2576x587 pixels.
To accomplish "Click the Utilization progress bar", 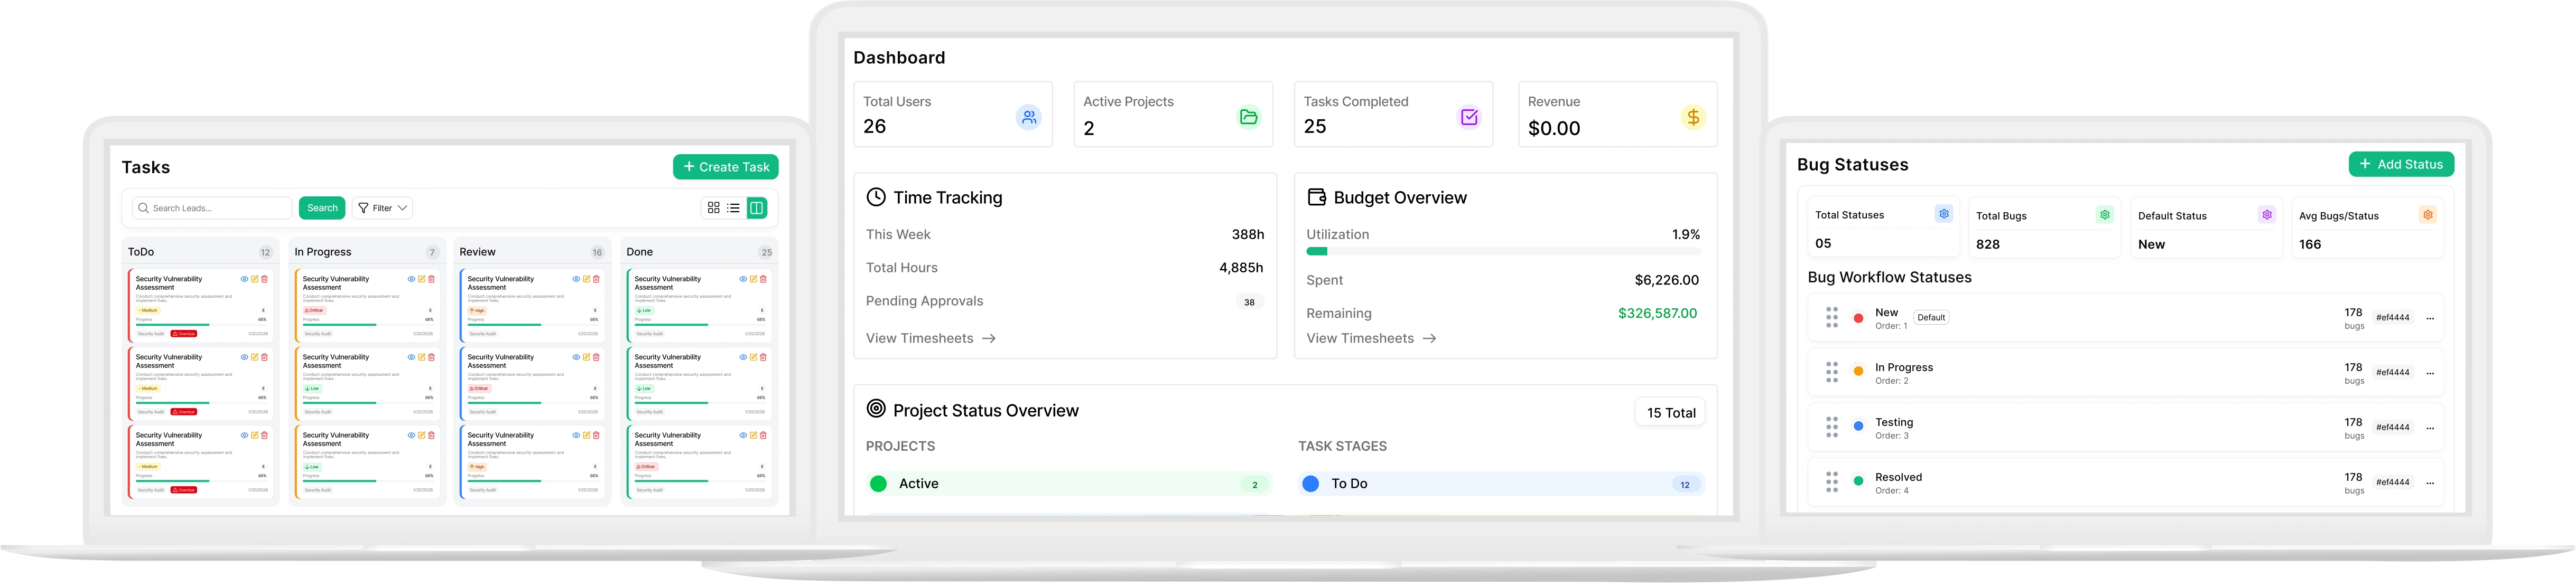I will point(1502,252).
